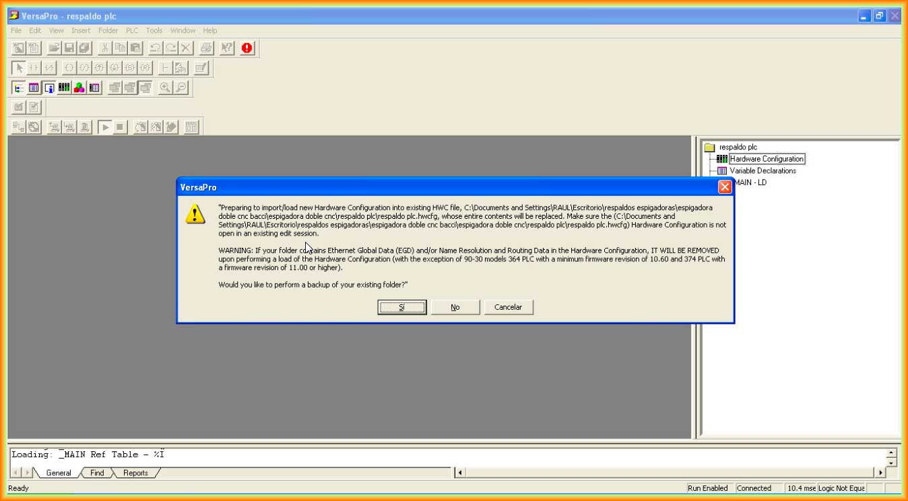This screenshot has width=908, height=501.
Task: Click the Sí button in the dialog
Action: click(401, 307)
